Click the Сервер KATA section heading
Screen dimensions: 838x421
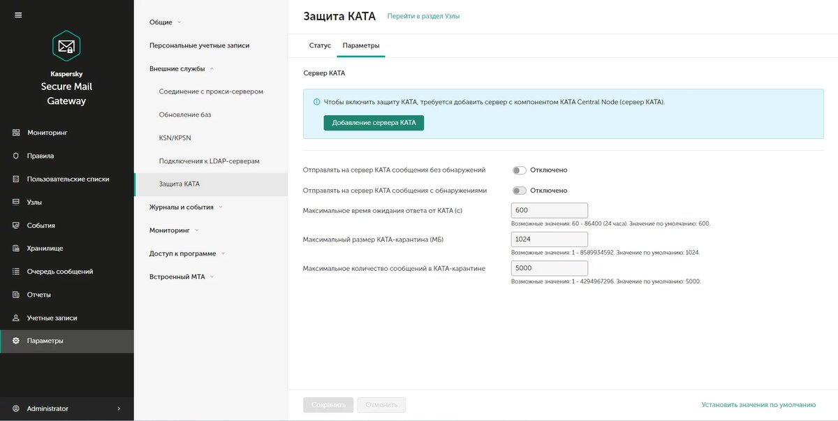[324, 73]
